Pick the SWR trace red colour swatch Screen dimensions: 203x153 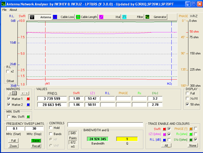164,129
